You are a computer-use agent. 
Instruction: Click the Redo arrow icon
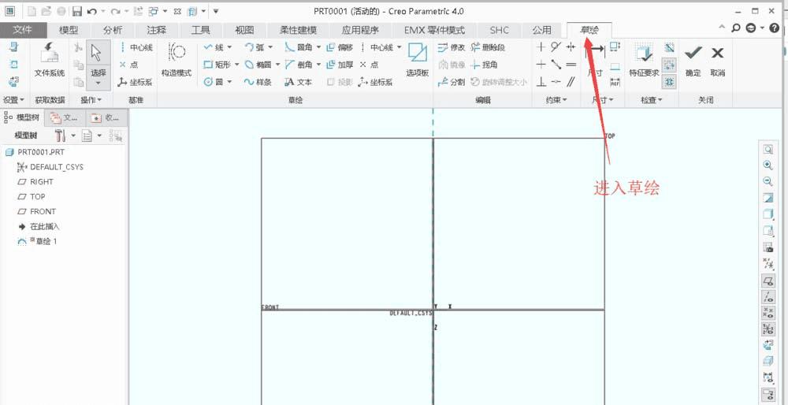tap(116, 11)
